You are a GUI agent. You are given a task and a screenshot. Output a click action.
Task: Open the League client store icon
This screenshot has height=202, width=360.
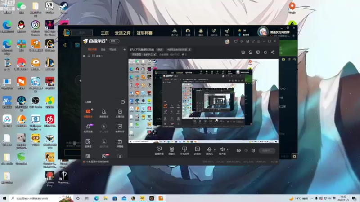[x=227, y=32]
